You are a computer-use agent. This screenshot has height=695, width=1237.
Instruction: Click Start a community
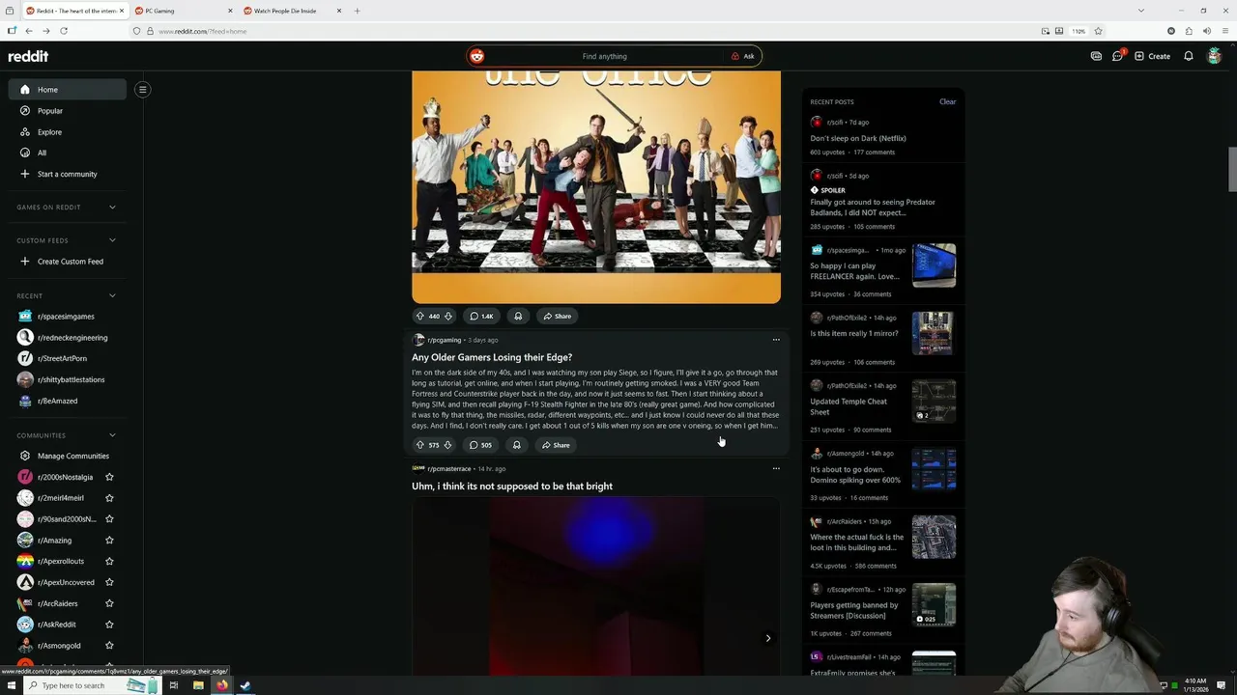[x=67, y=174]
